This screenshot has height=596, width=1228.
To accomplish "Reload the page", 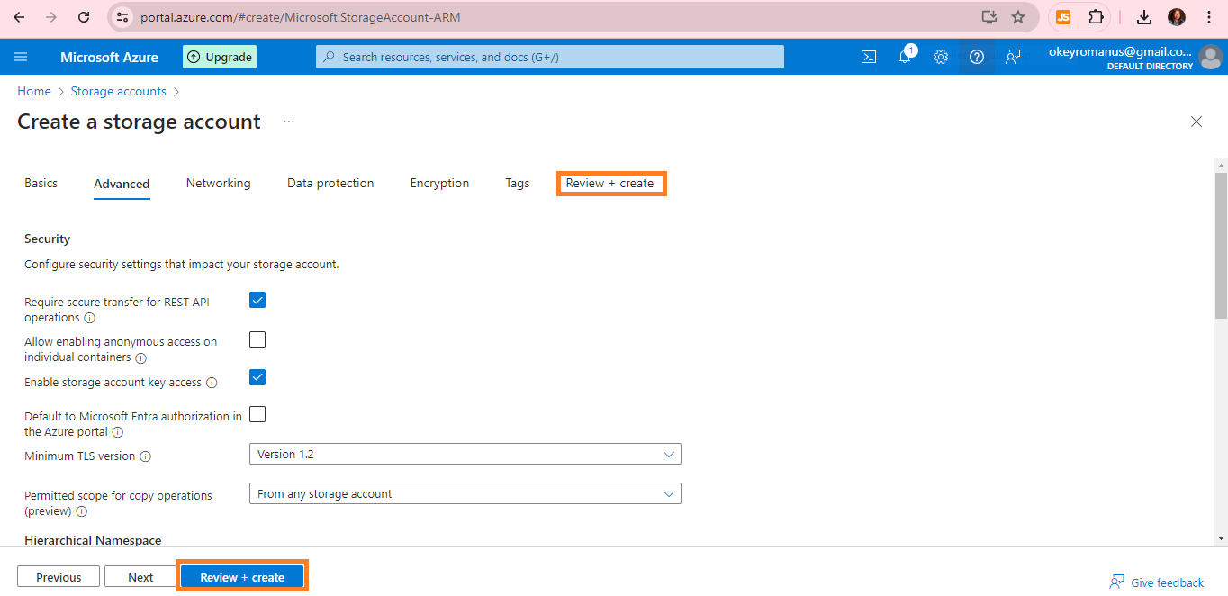I will pos(84,17).
